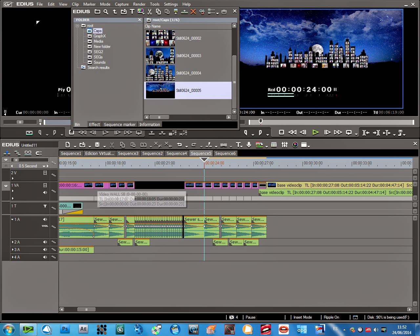This screenshot has height=336, width=420.
Task: Click the timeline save project floppy icon
Action: [97, 145]
